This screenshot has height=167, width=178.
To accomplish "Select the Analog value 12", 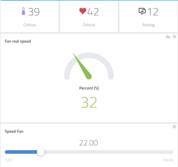I will pyautogui.click(x=153, y=12).
